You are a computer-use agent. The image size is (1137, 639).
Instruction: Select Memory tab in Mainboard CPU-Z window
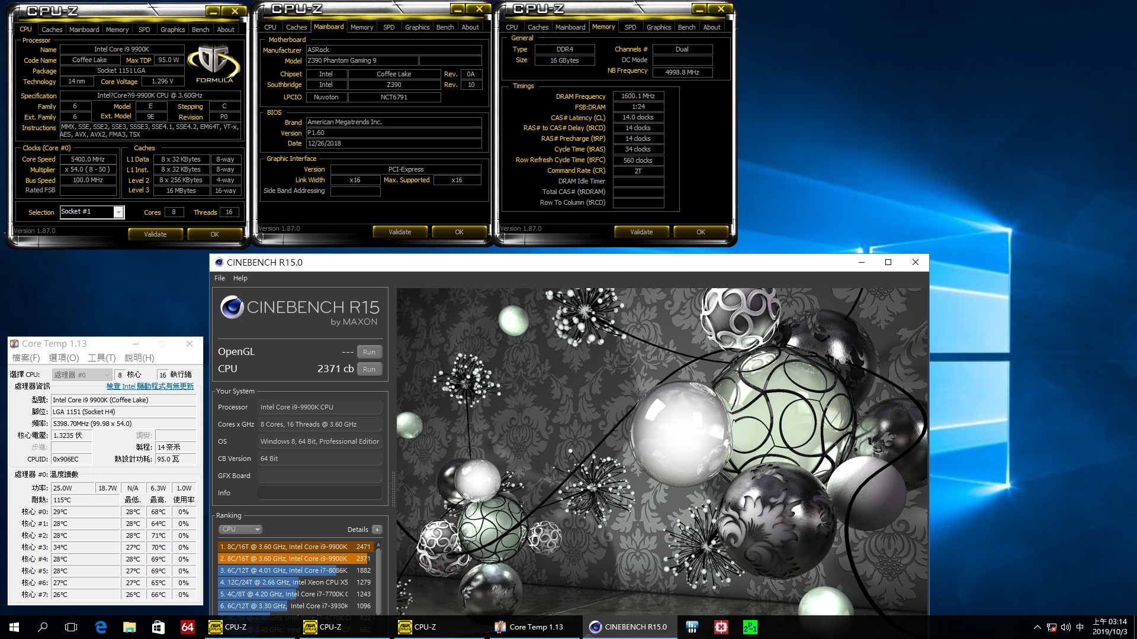pos(362,27)
